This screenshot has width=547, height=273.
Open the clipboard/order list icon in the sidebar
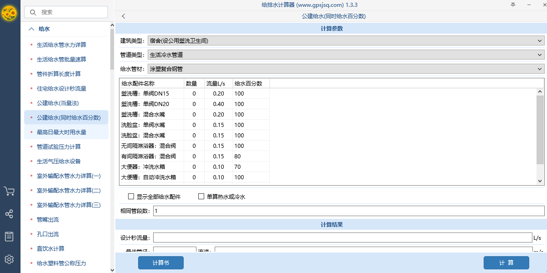[10, 236]
